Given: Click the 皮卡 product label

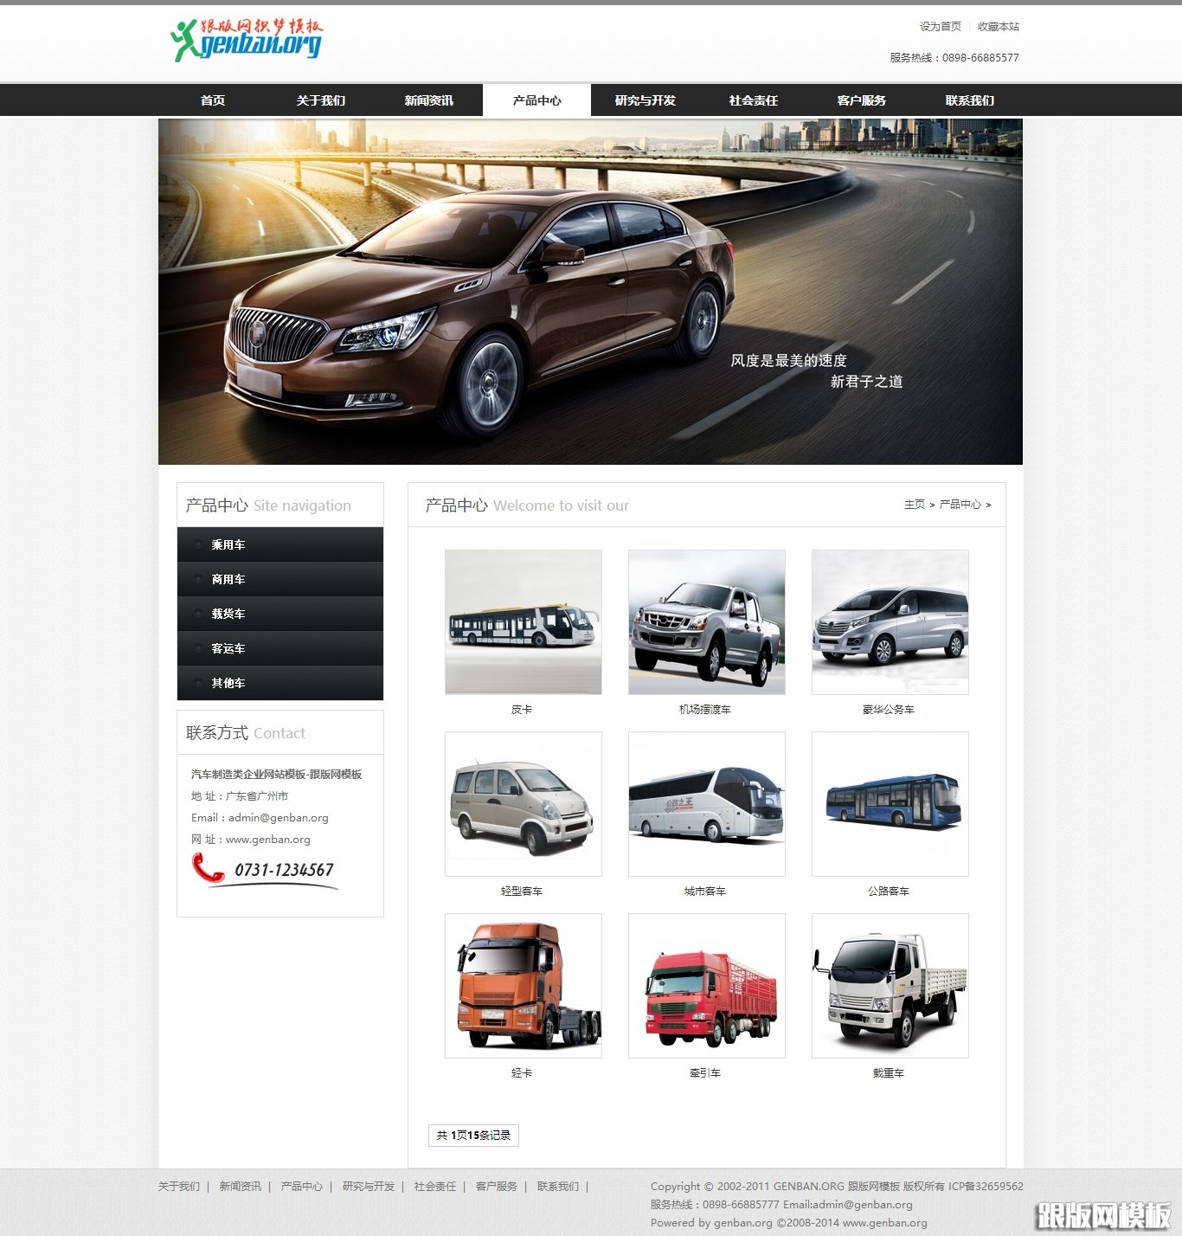Looking at the screenshot, I should [522, 710].
